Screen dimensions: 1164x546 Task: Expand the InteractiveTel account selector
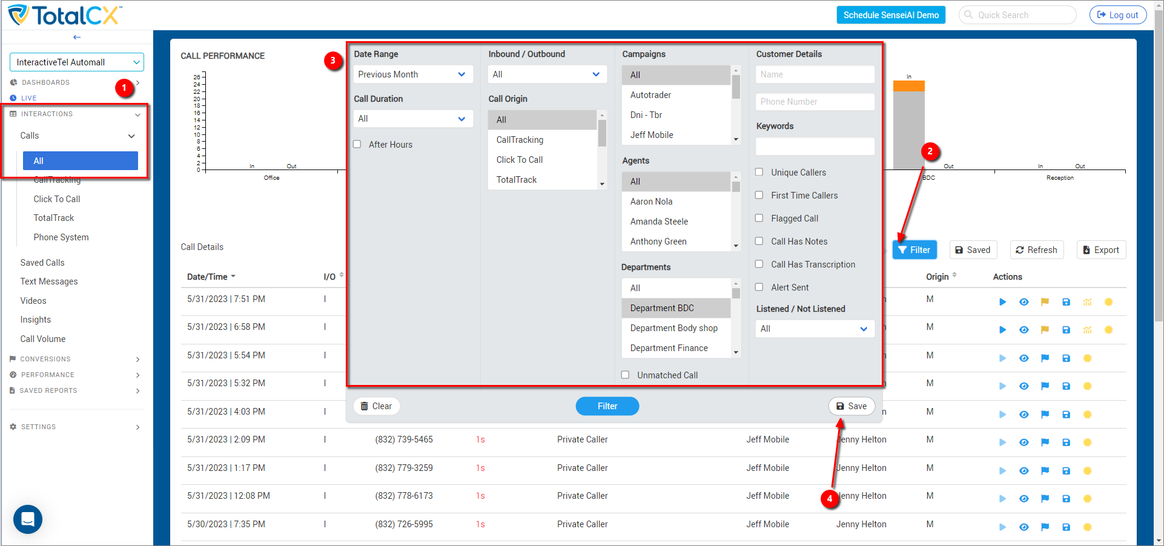pyautogui.click(x=77, y=62)
